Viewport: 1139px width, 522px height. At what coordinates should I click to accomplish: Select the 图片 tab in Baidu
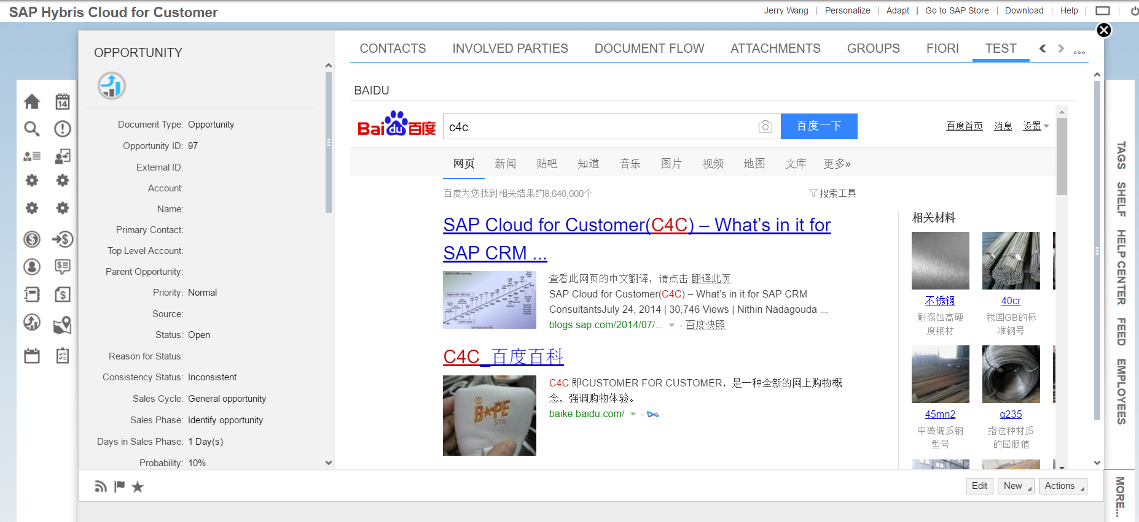671,164
